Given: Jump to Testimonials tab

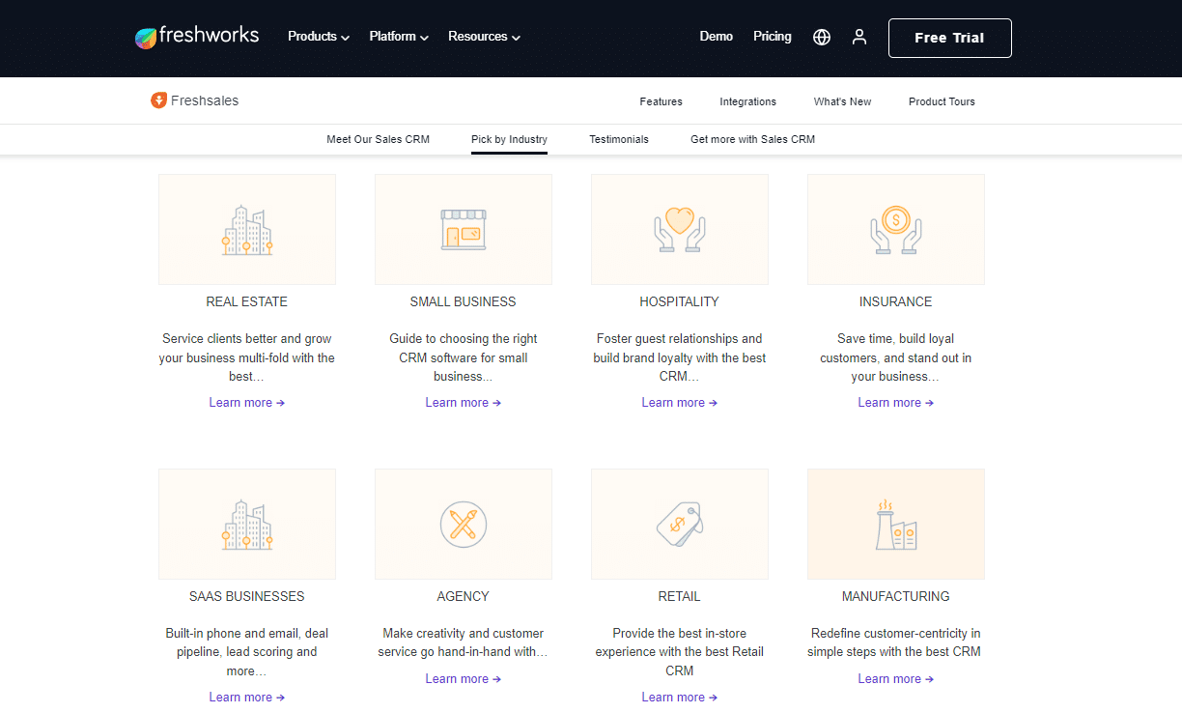Looking at the screenshot, I should pyautogui.click(x=619, y=139).
